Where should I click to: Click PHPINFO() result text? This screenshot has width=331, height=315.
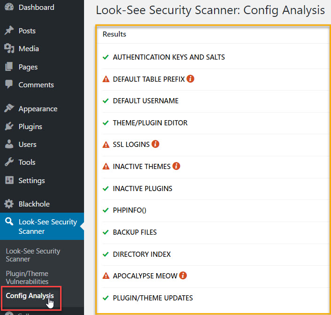click(x=130, y=210)
